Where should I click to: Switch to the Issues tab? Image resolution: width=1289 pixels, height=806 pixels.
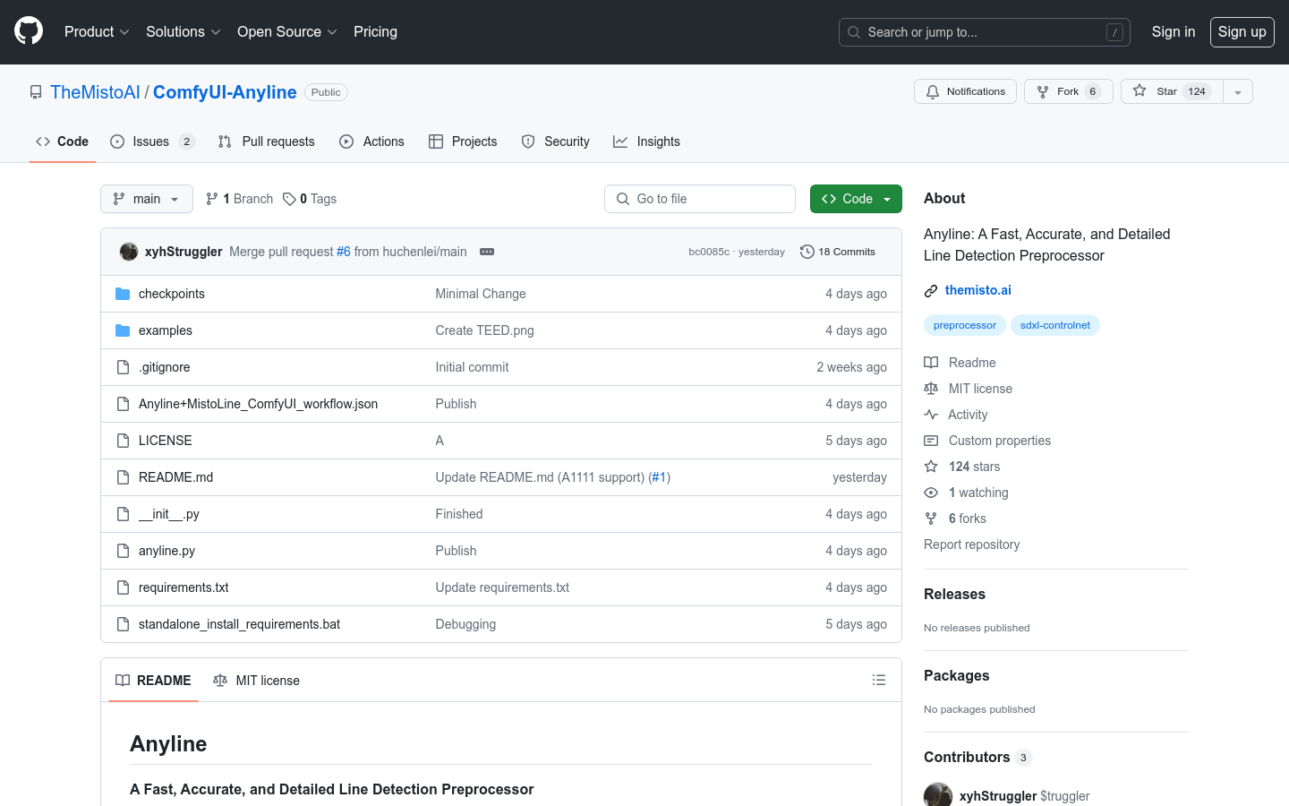151,141
